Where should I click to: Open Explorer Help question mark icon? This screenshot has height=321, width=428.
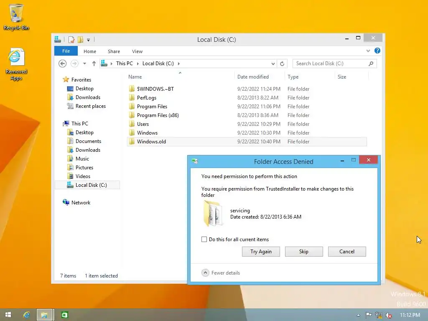click(x=377, y=51)
